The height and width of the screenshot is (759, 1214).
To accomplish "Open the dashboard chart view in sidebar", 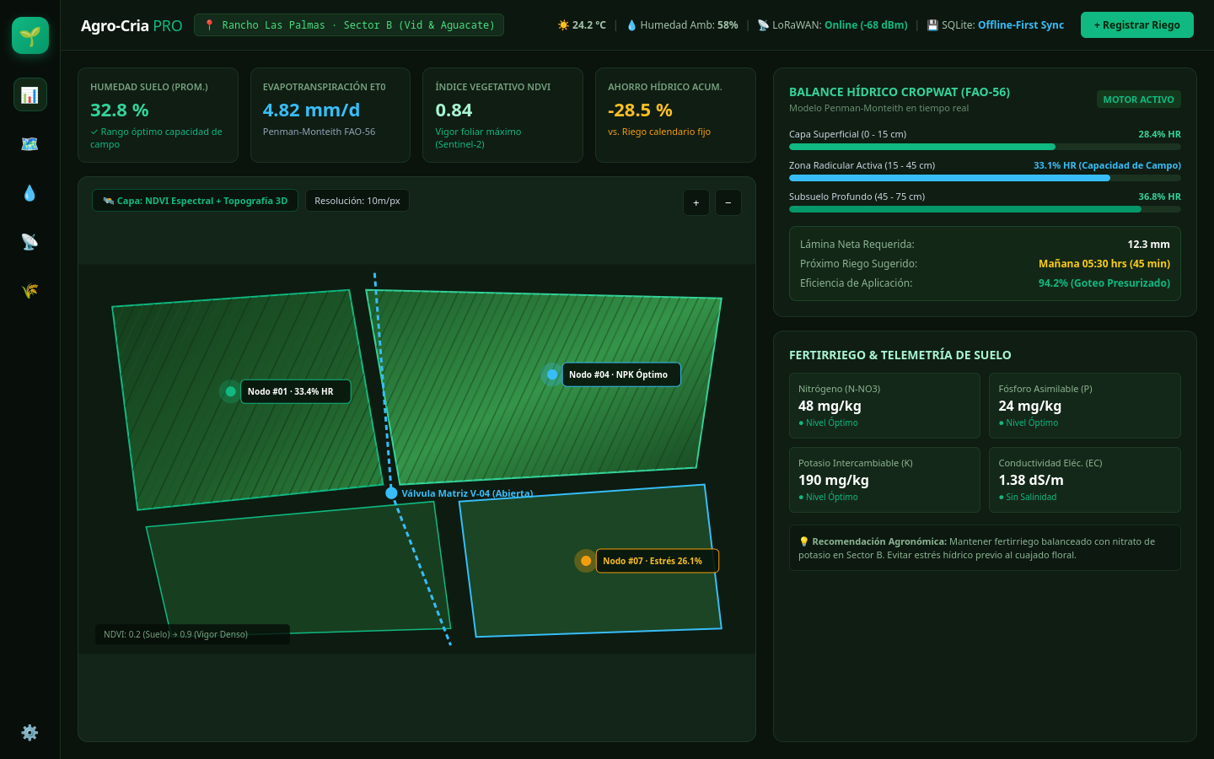I will 30,94.
